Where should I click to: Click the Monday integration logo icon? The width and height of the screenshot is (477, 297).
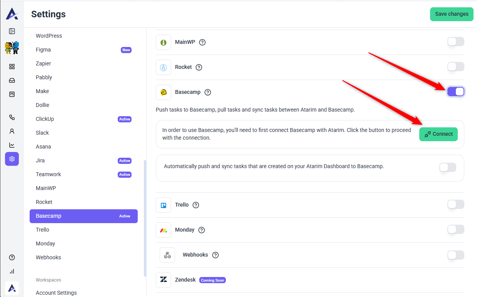163,230
